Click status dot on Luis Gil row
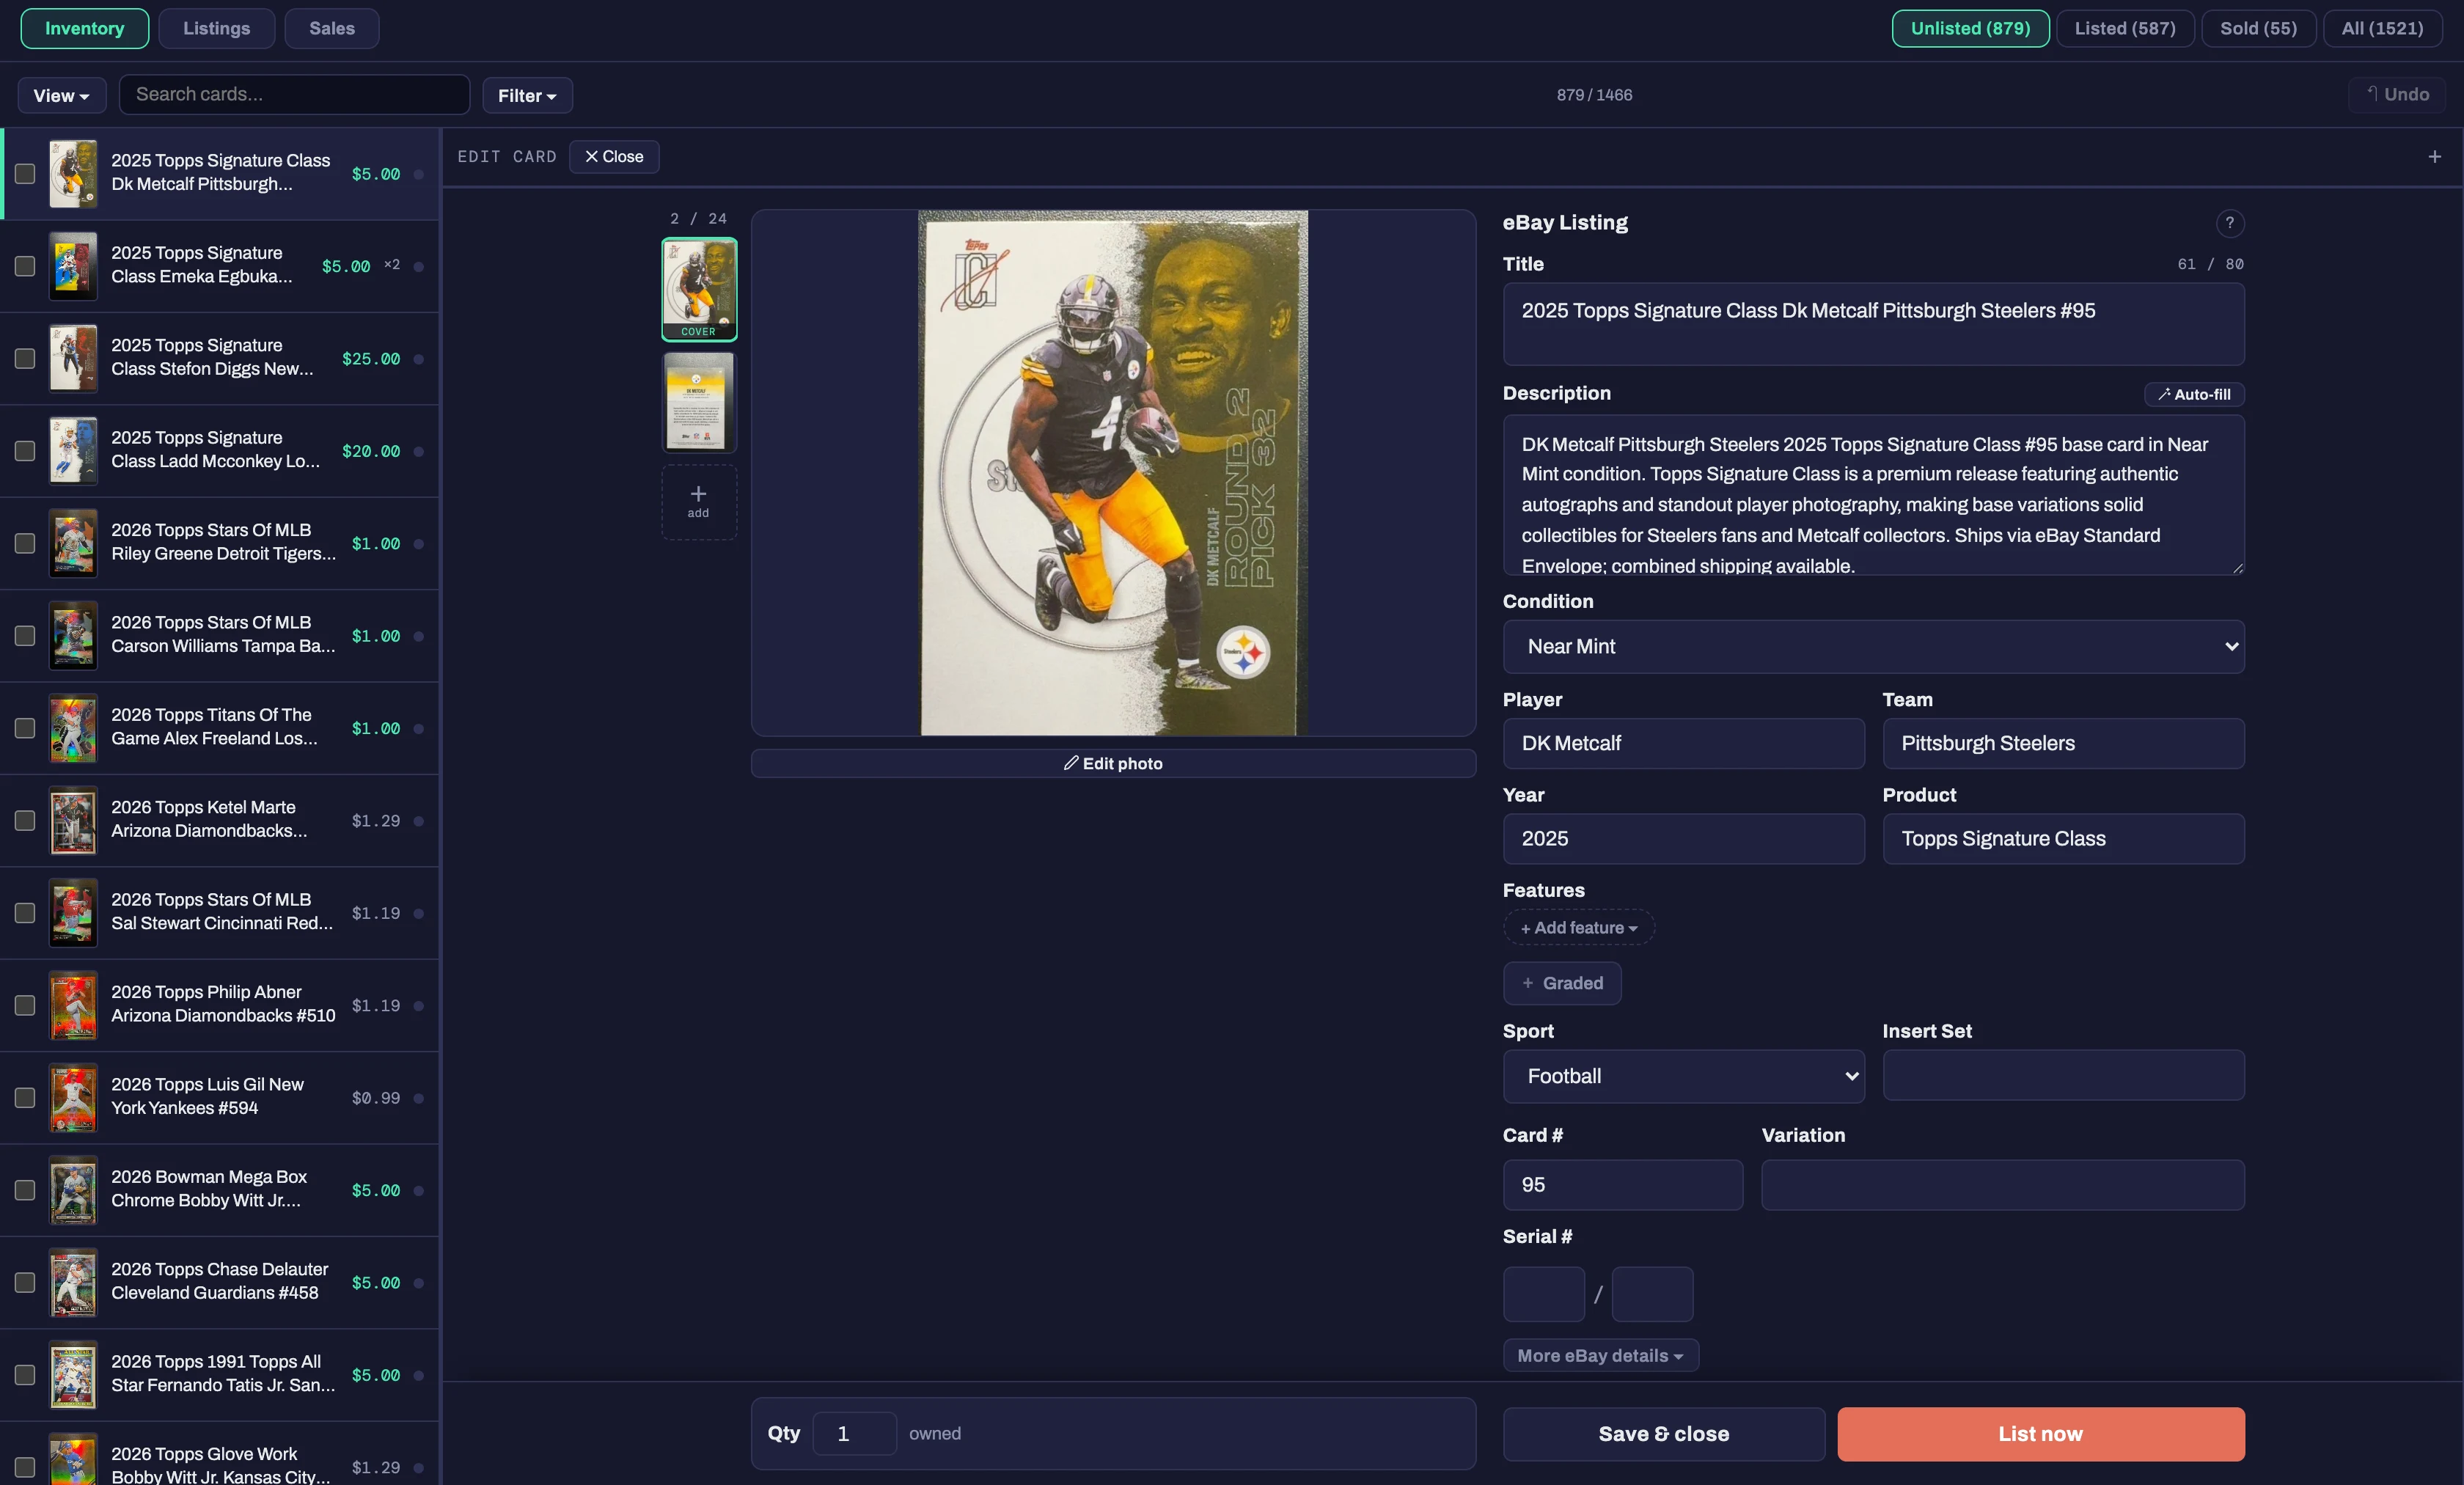 (x=419, y=1098)
